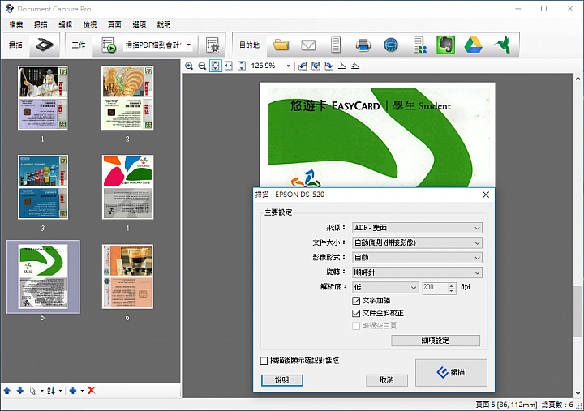Uncheck 文件歪斜校正 deskew checkbox
Image resolution: width=584 pixels, height=411 pixels.
point(356,313)
